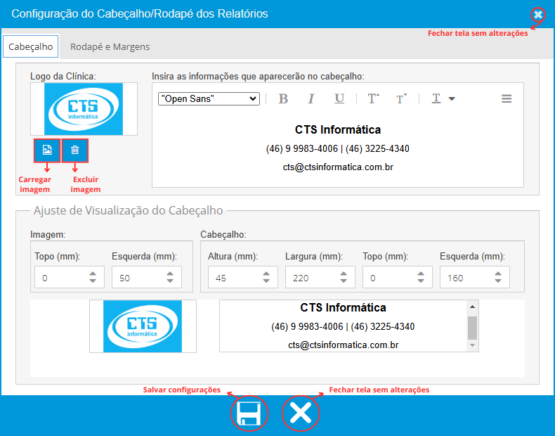555x436 pixels.
Task: Increase Cabeçalho Topo value with up arrow
Action: [421, 274]
